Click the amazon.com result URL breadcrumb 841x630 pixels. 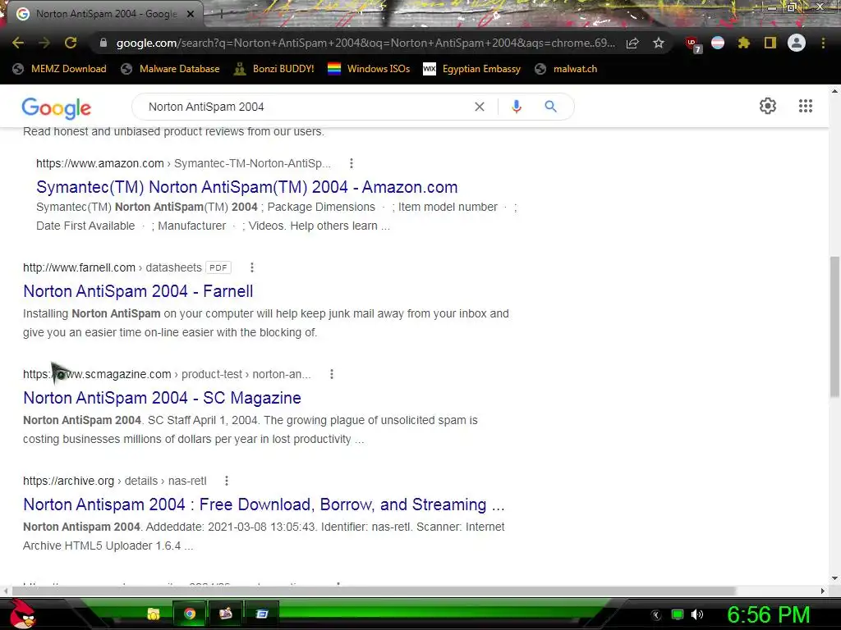pos(183,163)
